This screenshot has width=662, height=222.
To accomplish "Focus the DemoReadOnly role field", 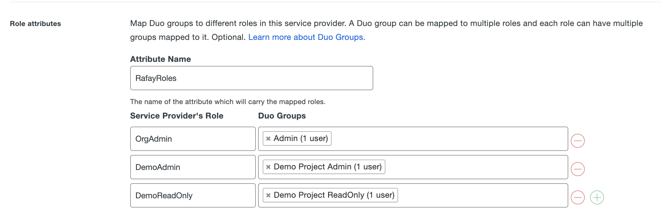I will point(193,195).
